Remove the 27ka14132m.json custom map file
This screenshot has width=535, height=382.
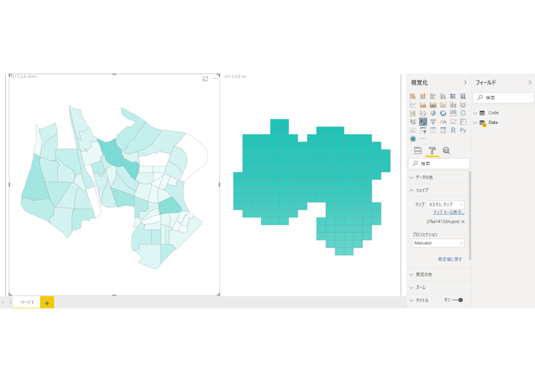tap(463, 222)
